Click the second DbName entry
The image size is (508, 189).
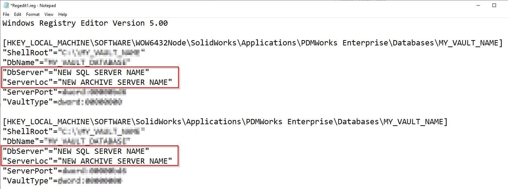click(20, 141)
